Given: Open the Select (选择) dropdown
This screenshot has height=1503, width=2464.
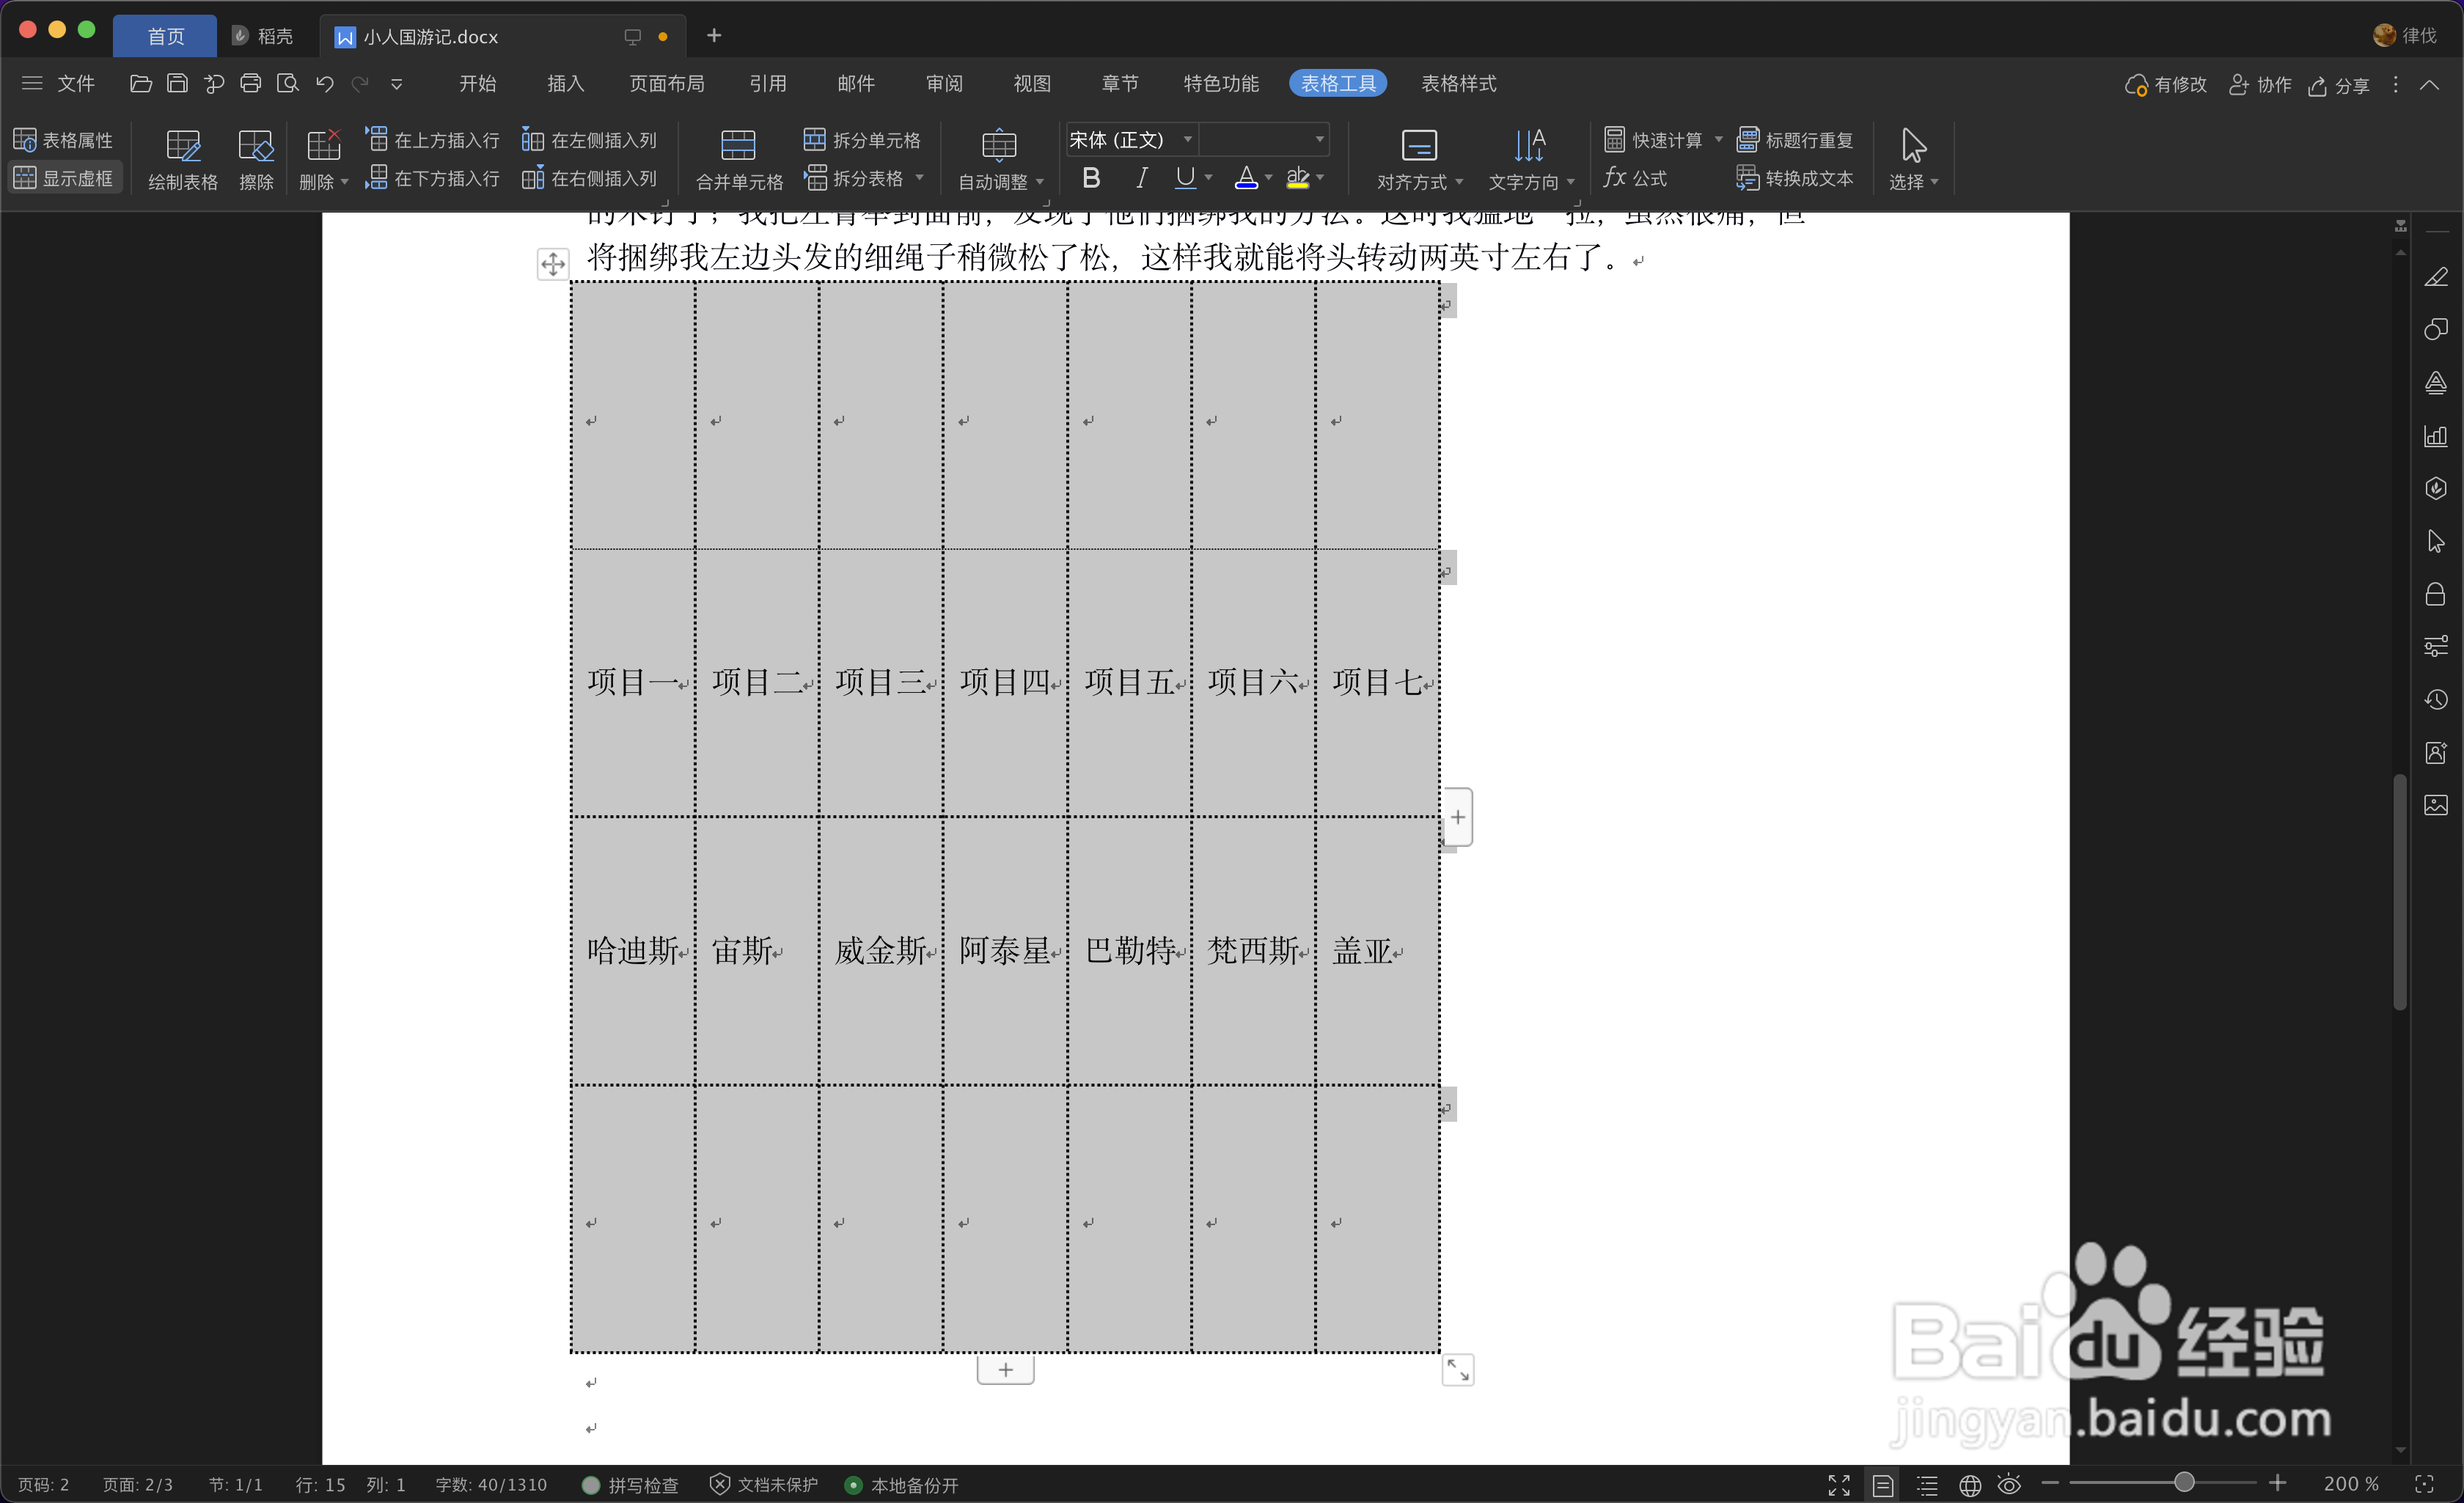Looking at the screenshot, I should pos(1913,160).
